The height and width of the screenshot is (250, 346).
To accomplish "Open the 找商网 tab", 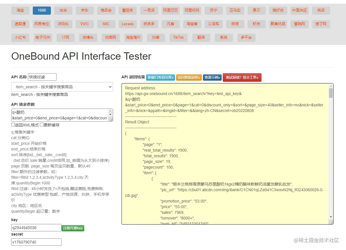I will pos(111,38).
